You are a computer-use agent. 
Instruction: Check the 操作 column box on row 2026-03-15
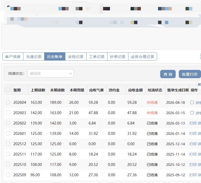(192, 113)
